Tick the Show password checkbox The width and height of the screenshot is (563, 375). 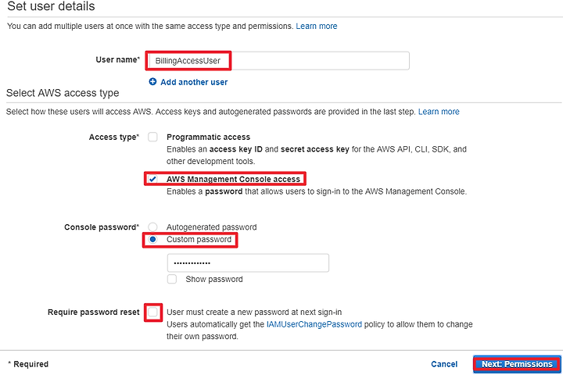click(x=172, y=279)
